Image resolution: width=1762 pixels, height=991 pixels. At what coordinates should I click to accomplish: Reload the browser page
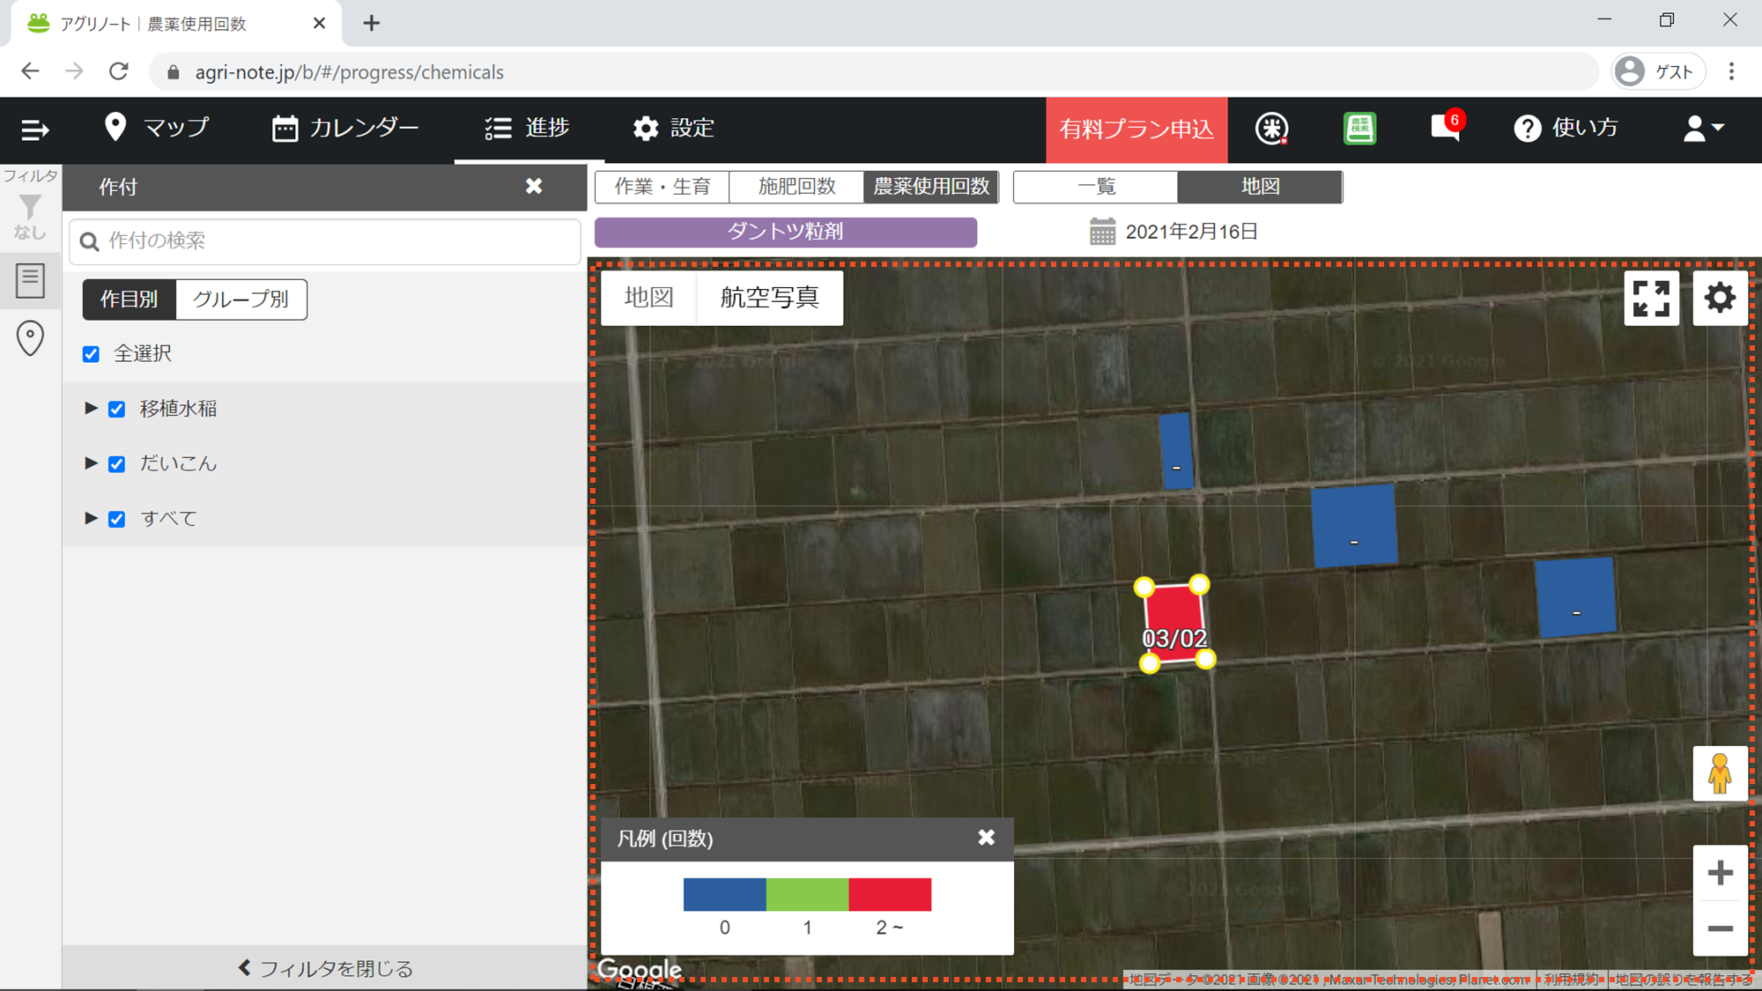pos(119,71)
